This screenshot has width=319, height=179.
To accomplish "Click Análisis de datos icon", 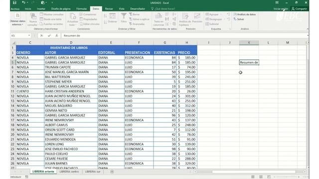I will [245, 14].
